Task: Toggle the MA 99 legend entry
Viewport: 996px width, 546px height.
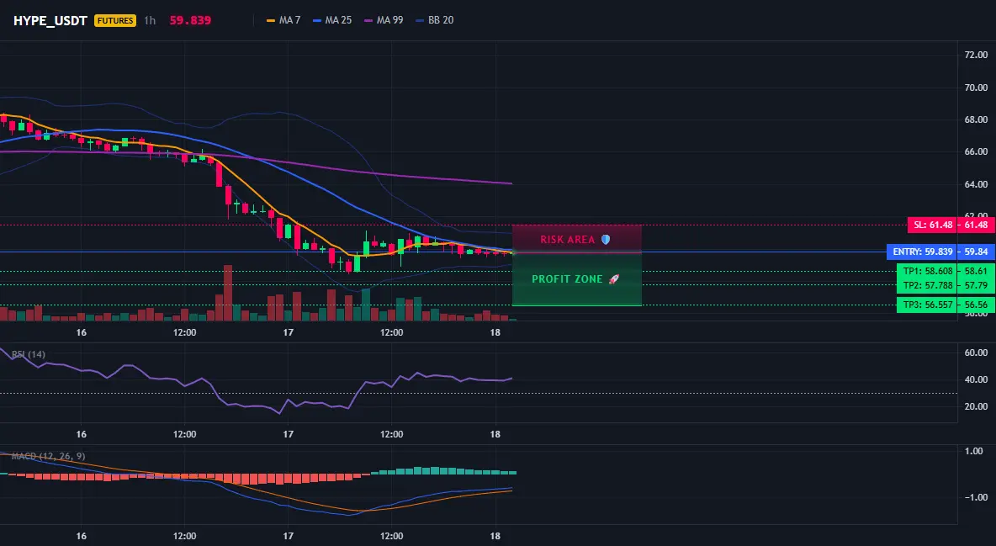Action: [384, 20]
